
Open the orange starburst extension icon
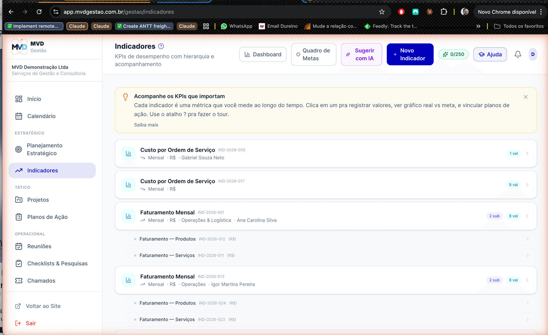(x=430, y=12)
